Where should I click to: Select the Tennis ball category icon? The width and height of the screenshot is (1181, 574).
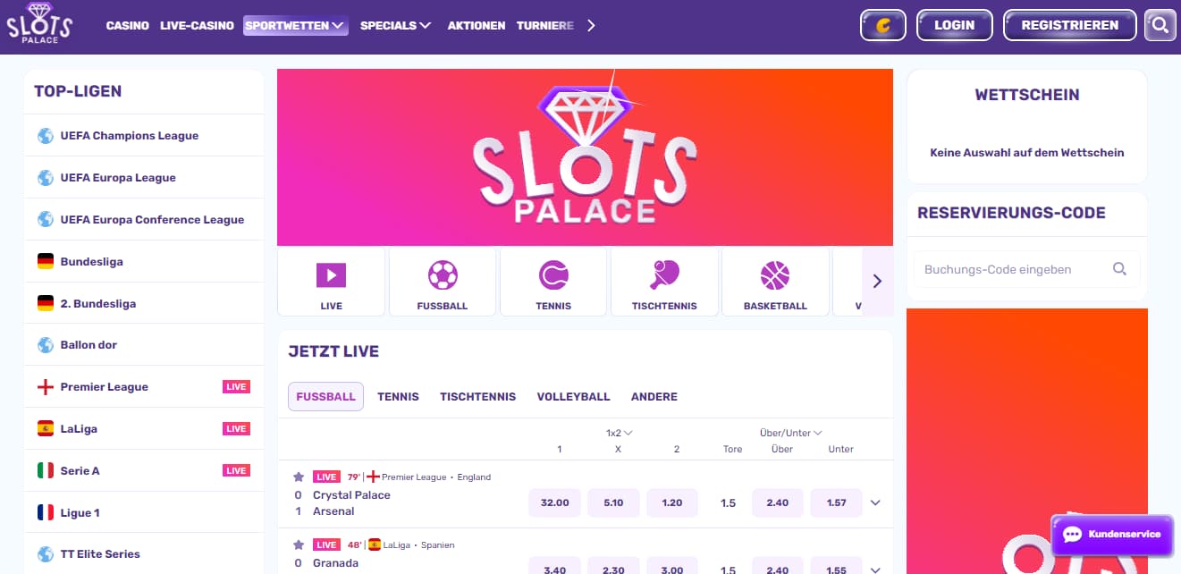pyautogui.click(x=553, y=275)
